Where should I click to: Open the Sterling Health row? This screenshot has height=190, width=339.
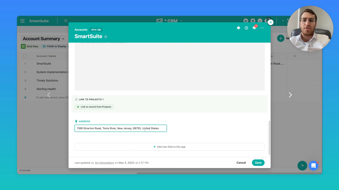[46, 89]
